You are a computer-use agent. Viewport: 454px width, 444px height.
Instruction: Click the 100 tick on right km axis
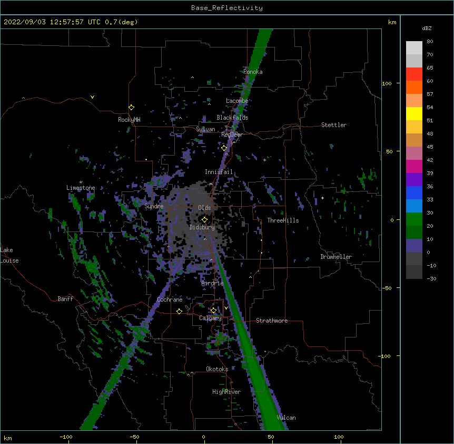tap(387, 83)
